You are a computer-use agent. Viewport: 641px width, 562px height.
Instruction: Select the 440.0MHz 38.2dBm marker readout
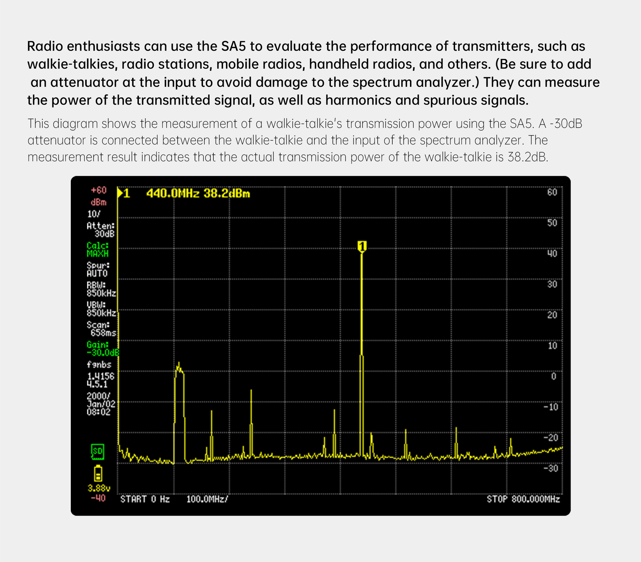coord(198,194)
